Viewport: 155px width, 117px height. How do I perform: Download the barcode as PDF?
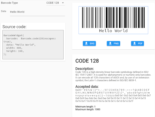point(137,43)
